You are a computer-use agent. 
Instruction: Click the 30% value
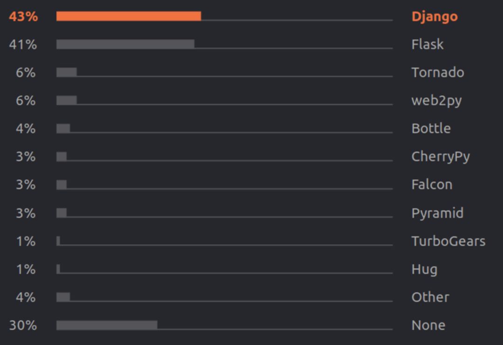[23, 325]
